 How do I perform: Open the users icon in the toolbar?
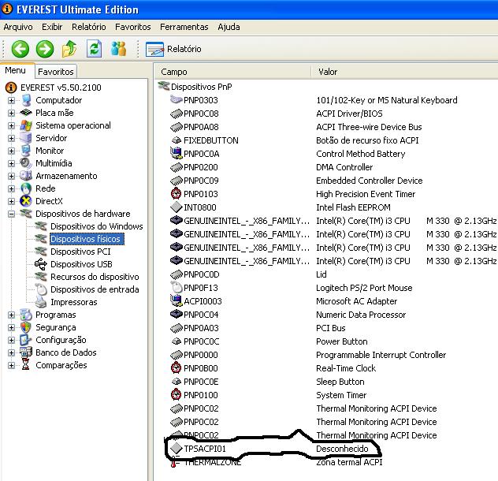119,49
